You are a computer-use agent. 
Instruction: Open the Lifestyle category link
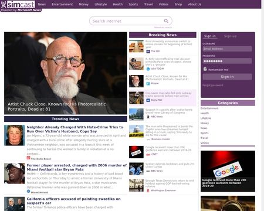click(206, 118)
